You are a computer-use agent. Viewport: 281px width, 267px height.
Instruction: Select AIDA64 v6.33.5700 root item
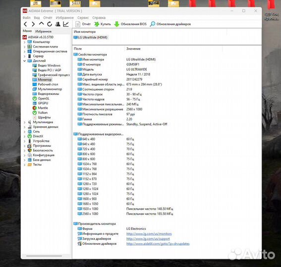click(x=38, y=37)
